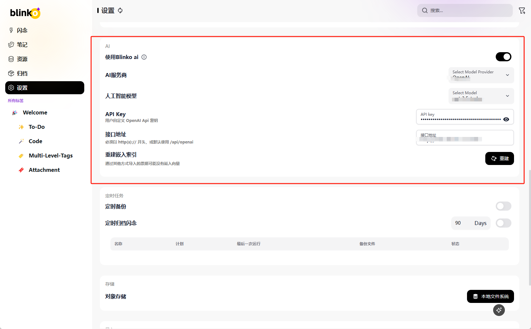Go to 归档 in the sidebar

click(45, 73)
